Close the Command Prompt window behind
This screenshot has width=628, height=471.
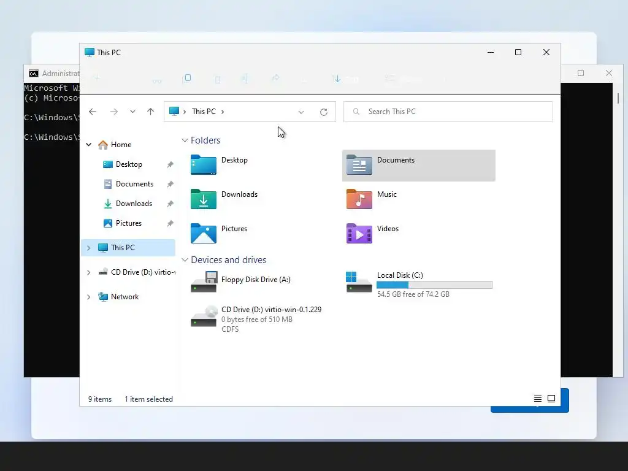609,73
